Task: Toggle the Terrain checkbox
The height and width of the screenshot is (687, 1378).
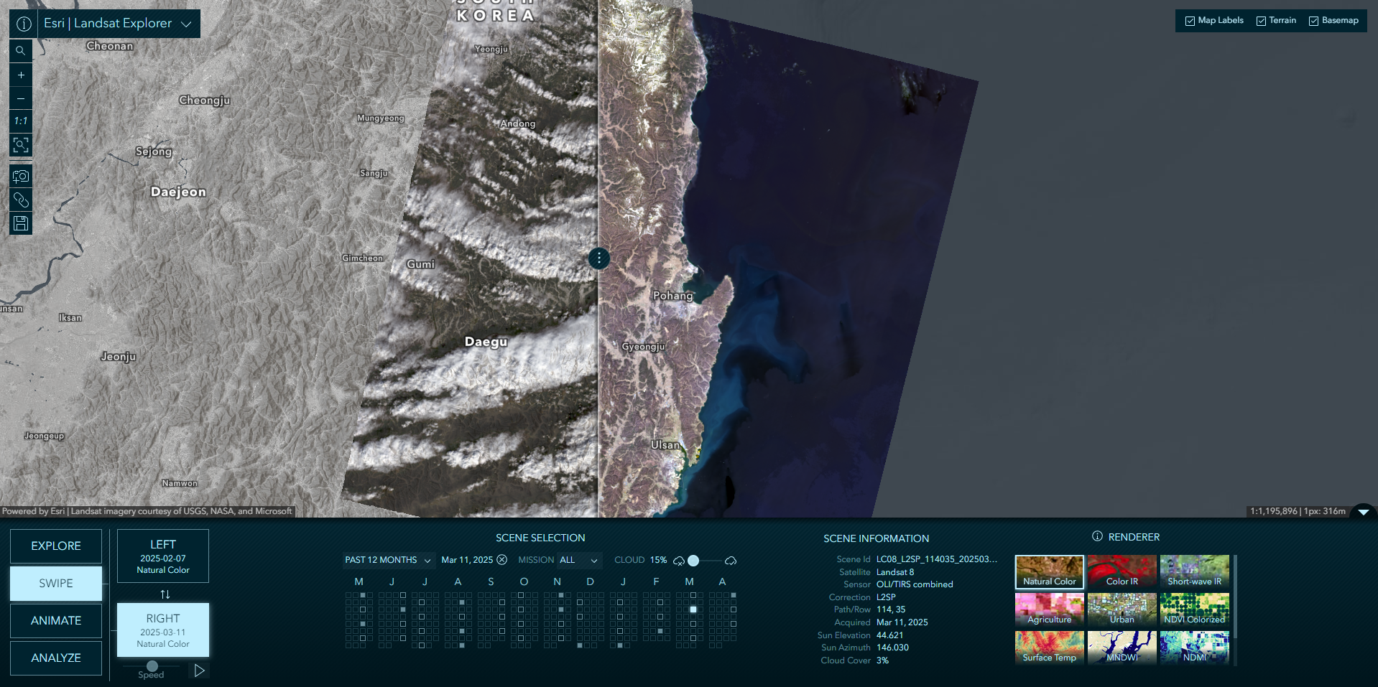Action: 1261,21
